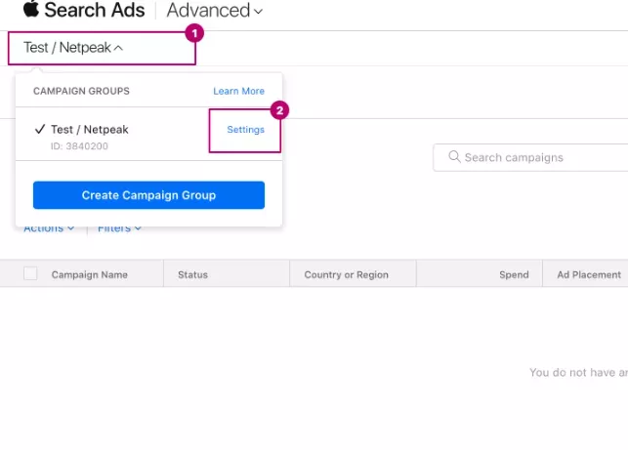Open the Advanced product dropdown
Screen dimensions: 628x450
pyautogui.click(x=214, y=11)
